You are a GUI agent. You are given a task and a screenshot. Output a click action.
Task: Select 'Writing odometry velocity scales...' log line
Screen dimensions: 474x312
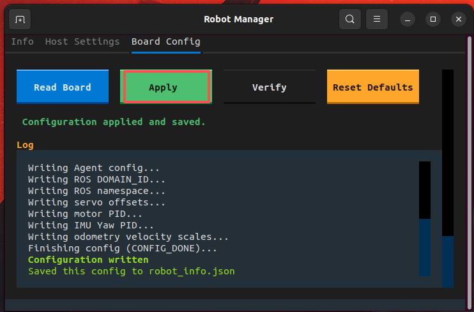tap(128, 237)
